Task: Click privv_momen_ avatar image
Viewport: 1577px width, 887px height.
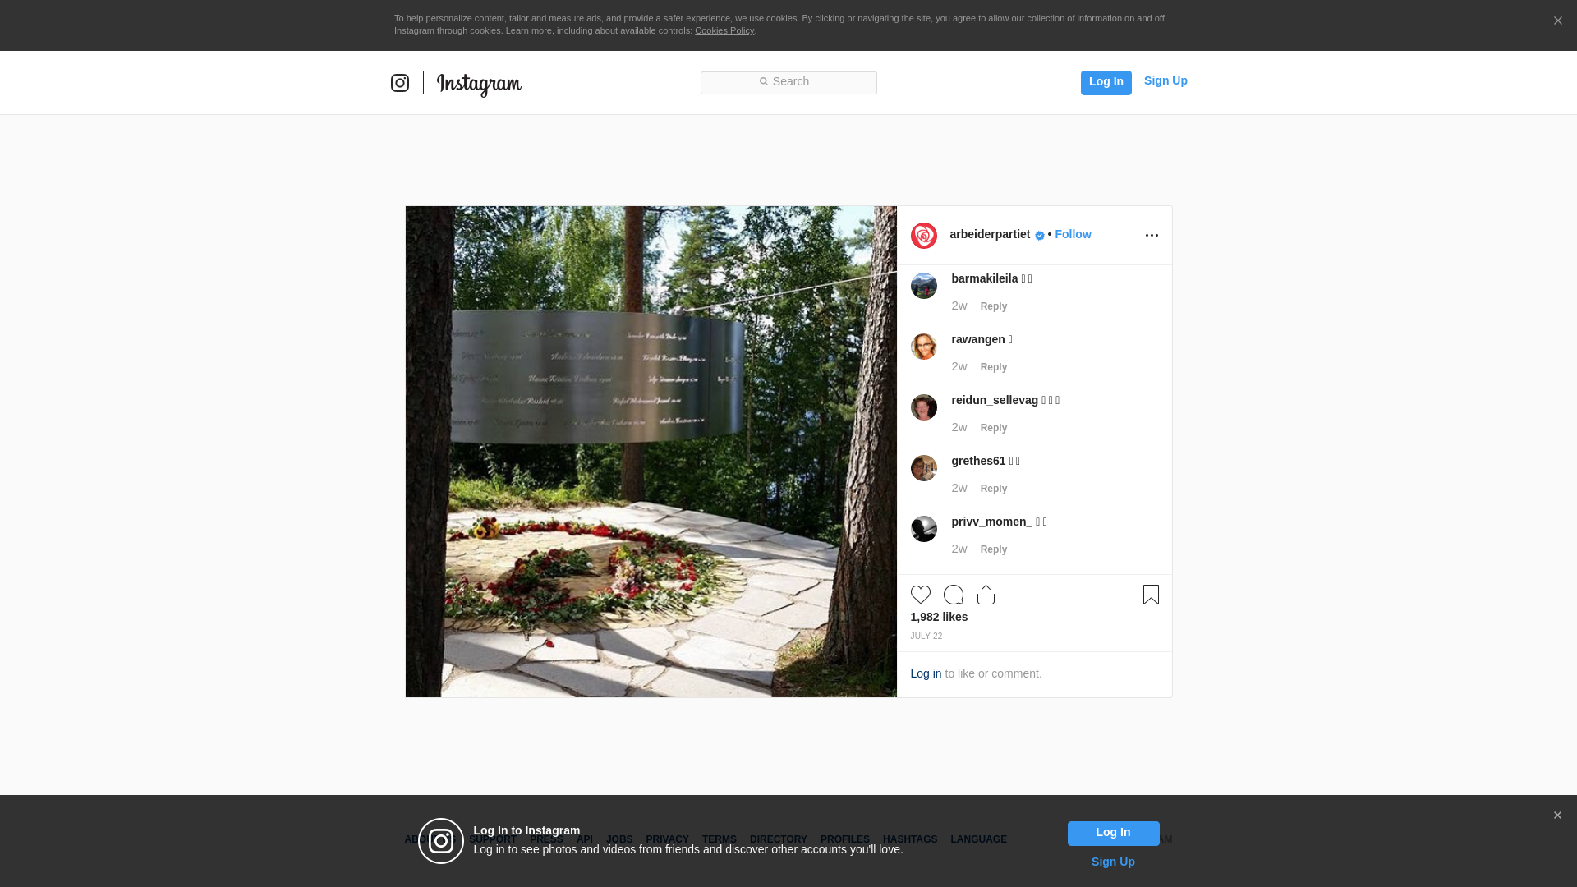Action: coord(924,529)
